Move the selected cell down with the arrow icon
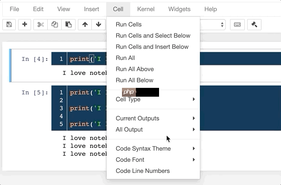 (x=99, y=25)
